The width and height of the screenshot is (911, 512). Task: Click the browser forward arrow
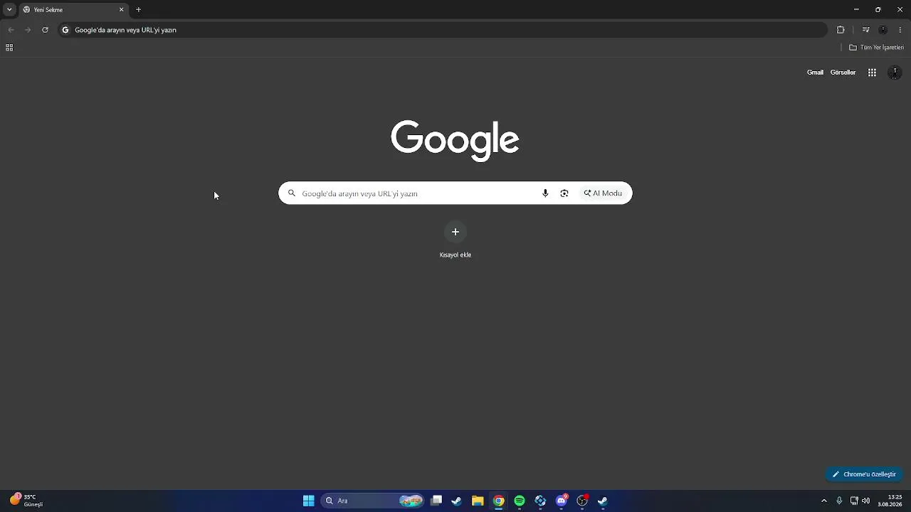click(28, 30)
